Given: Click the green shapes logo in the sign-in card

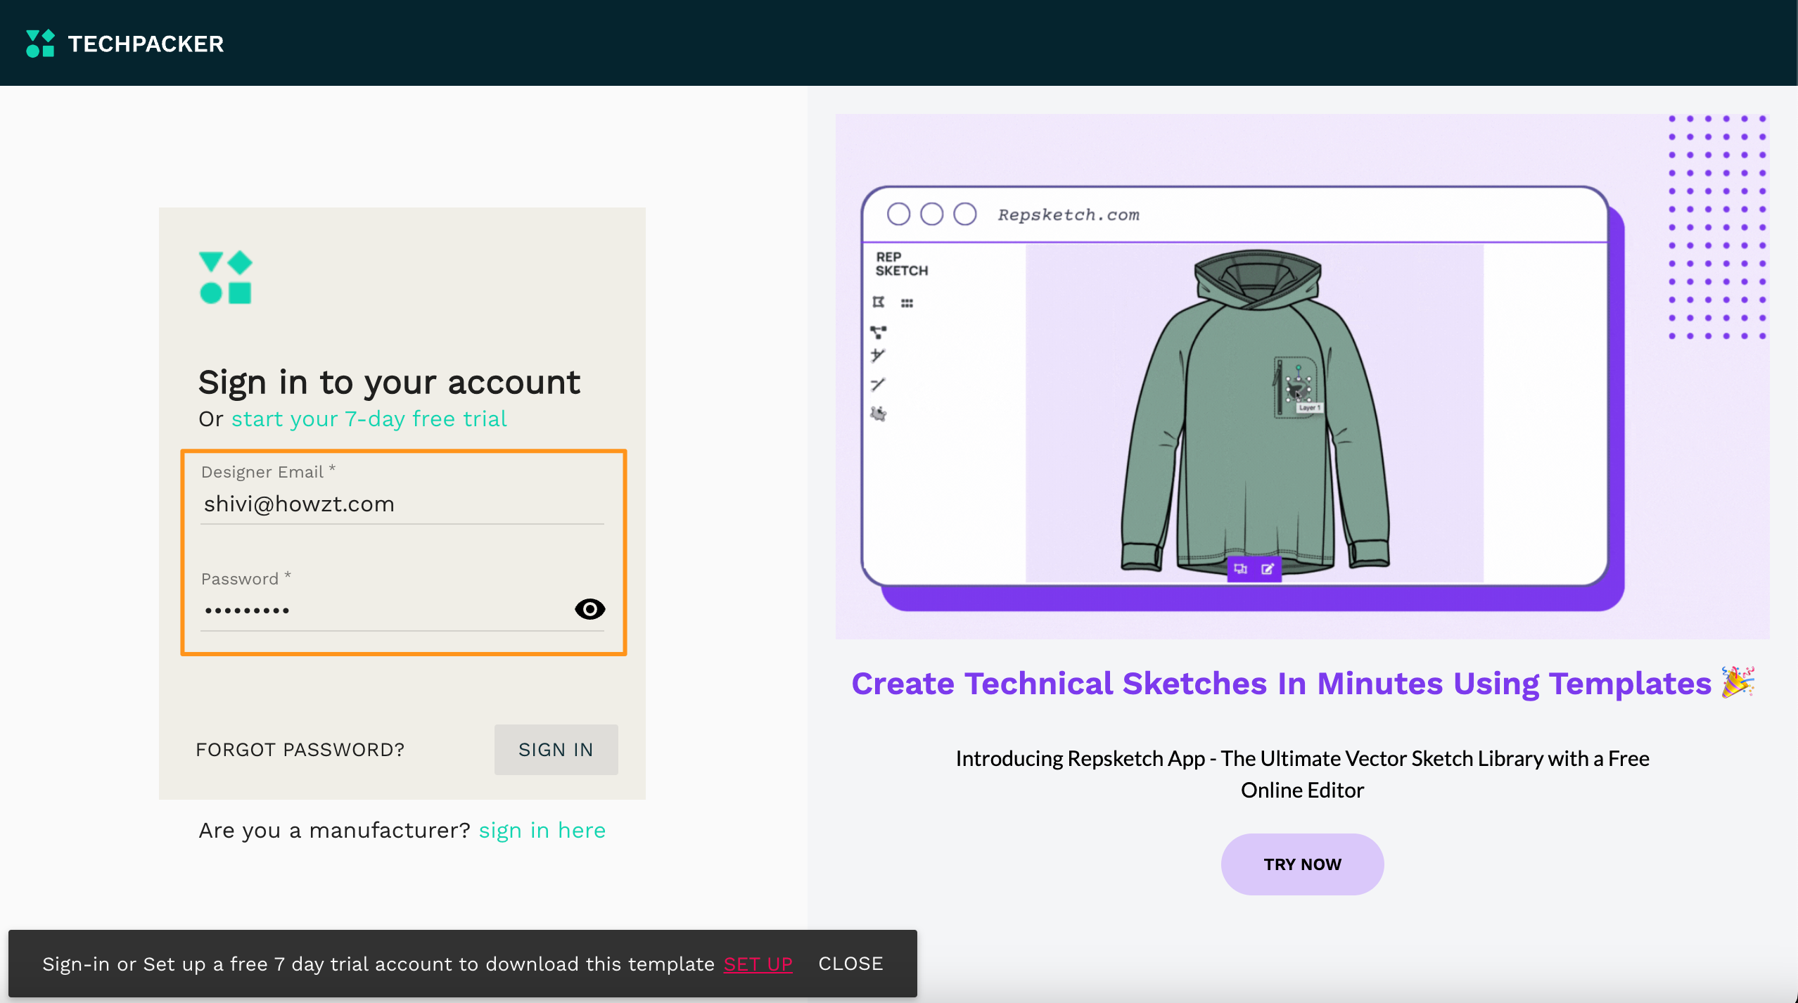Looking at the screenshot, I should [225, 277].
